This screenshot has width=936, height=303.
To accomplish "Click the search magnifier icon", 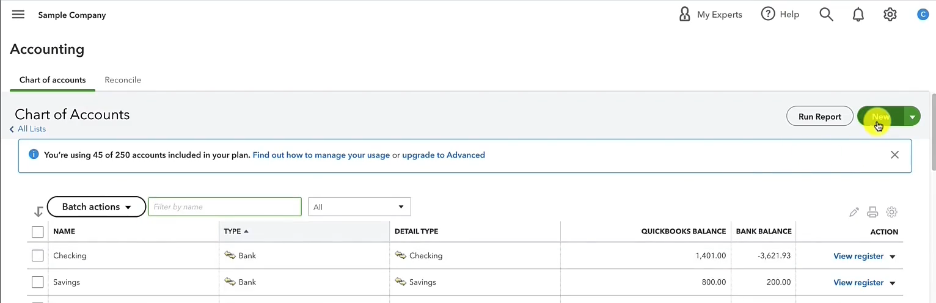I will pyautogui.click(x=826, y=15).
